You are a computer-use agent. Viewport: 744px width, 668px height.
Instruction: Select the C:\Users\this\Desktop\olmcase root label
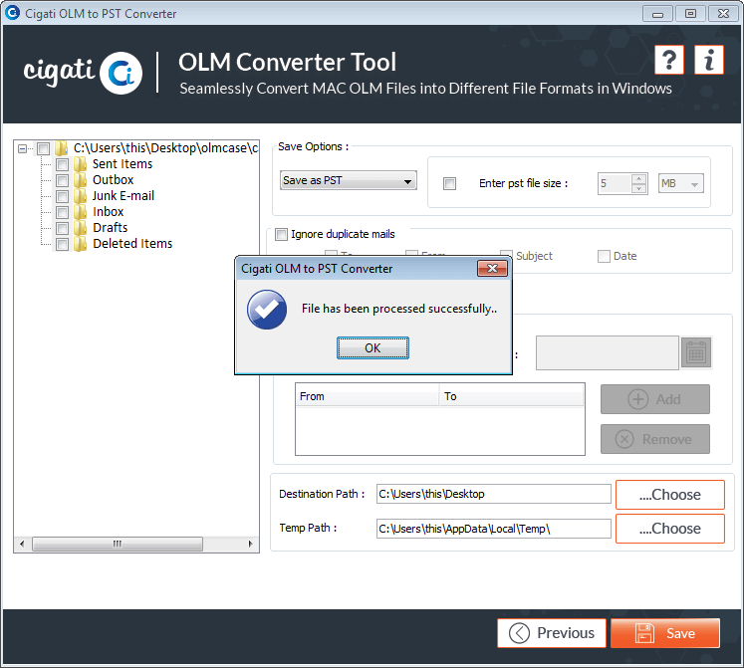(x=165, y=148)
